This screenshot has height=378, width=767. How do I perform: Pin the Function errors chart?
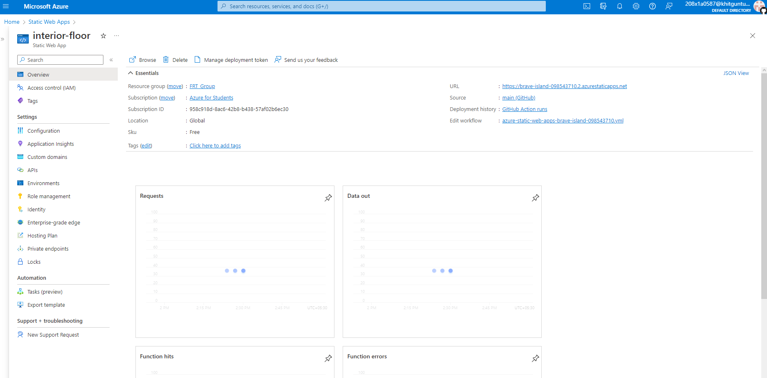coord(535,358)
